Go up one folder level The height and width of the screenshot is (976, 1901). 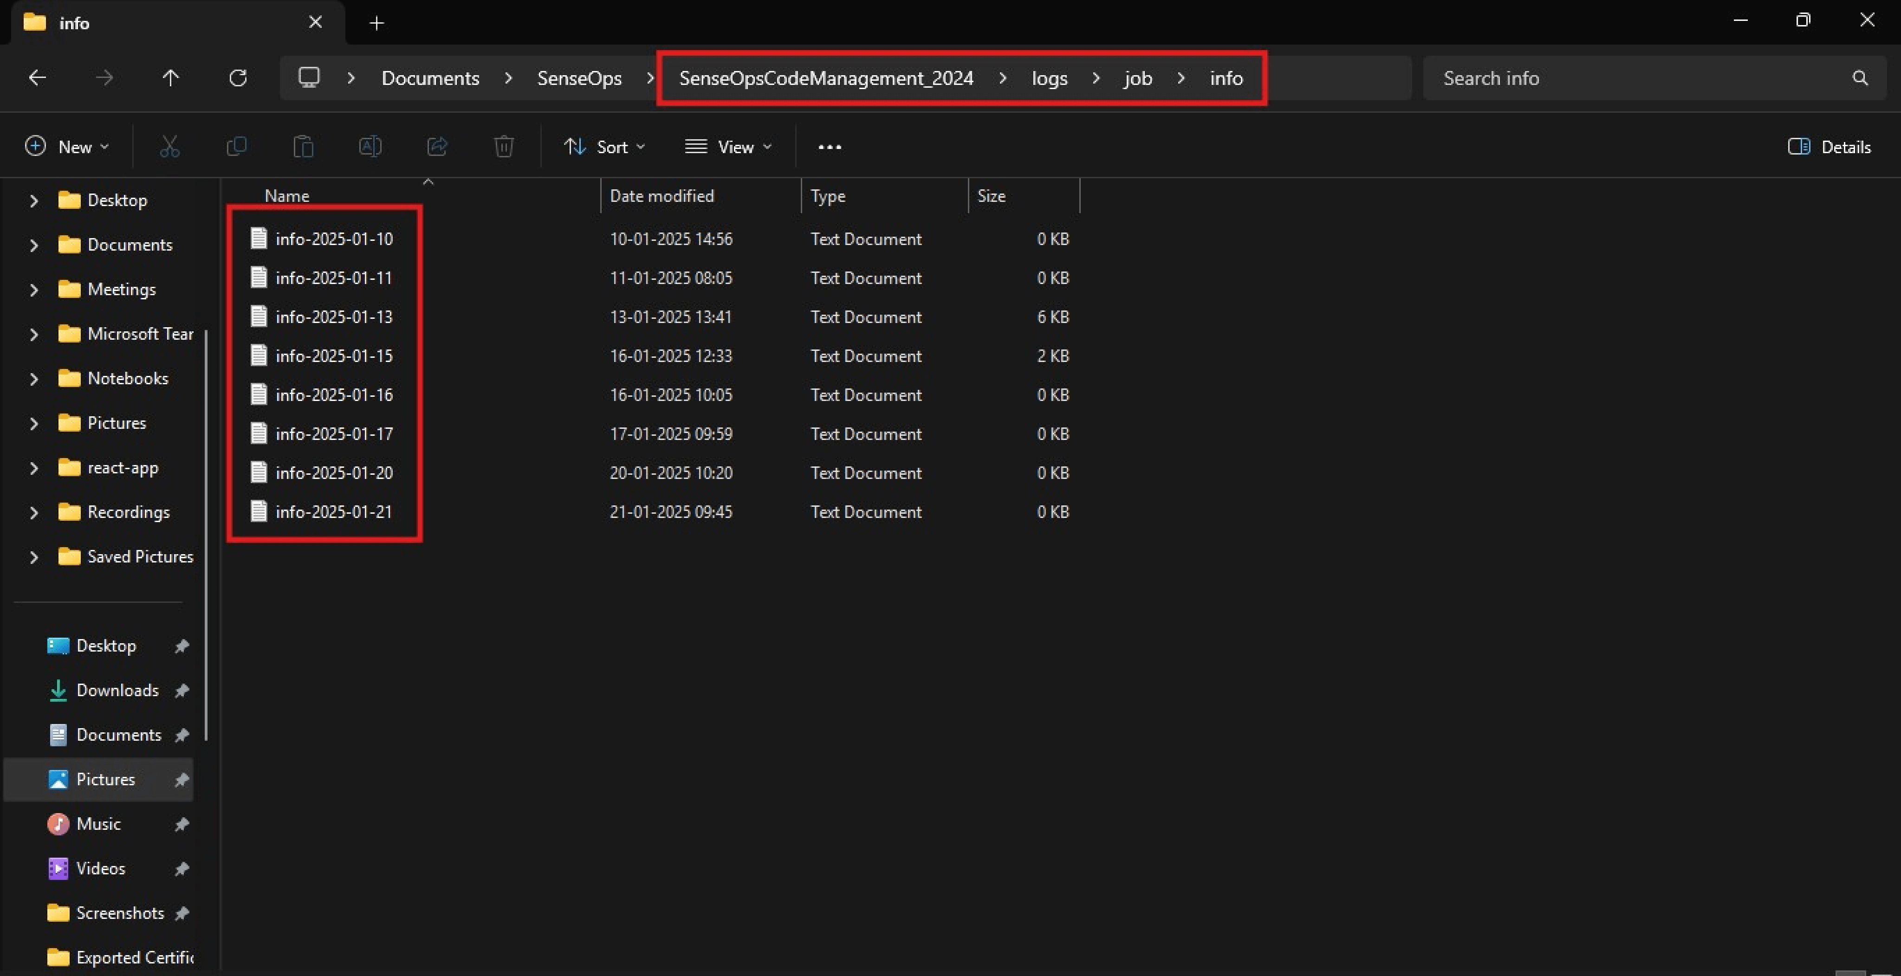170,78
